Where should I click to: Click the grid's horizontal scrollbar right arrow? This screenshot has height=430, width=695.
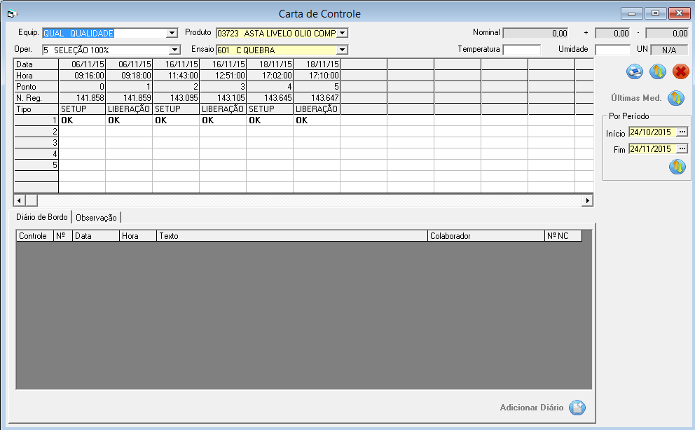[587, 200]
